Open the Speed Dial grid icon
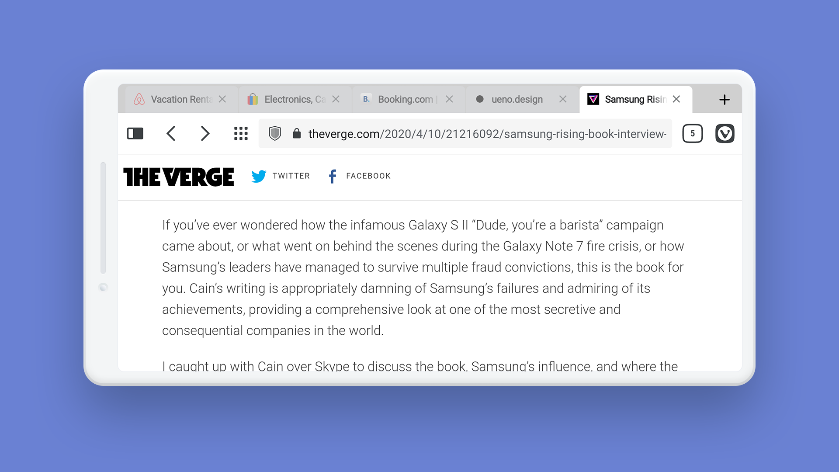This screenshot has height=472, width=839. pos(241,134)
